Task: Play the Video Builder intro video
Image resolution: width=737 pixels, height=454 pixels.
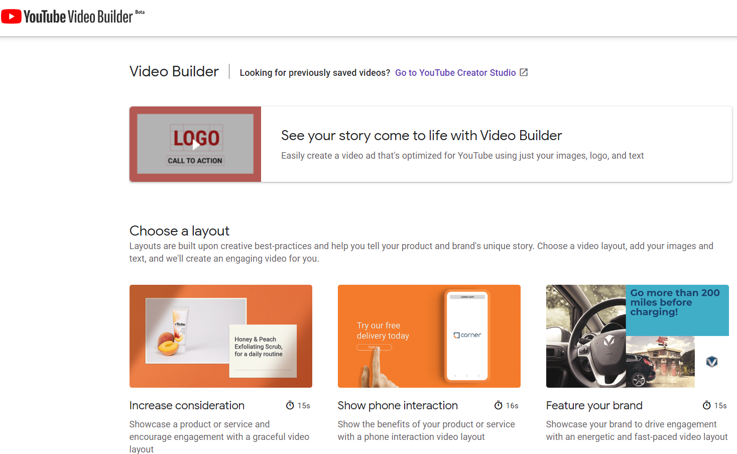Action: [195, 144]
